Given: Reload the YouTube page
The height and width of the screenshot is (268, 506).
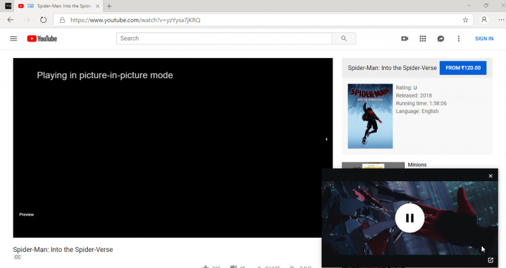Looking at the screenshot, I should 43,20.
